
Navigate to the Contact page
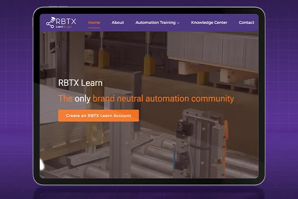coord(246,22)
